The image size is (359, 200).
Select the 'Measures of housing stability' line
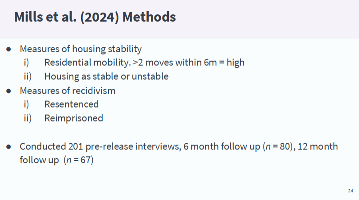pyautogui.click(x=81, y=49)
